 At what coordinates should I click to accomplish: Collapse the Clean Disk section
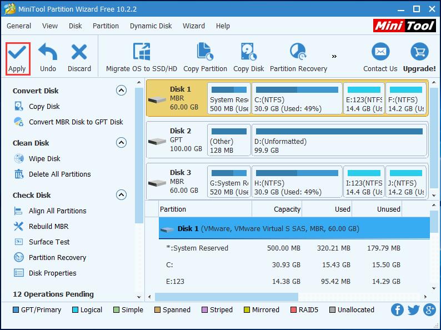point(121,143)
